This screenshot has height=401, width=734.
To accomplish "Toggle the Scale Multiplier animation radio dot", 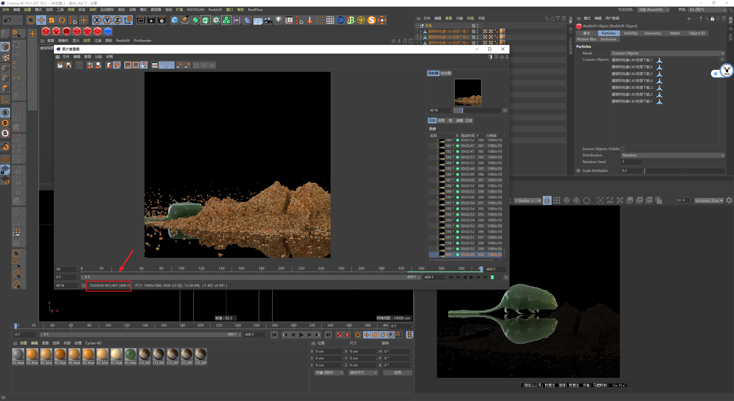I will (x=578, y=171).
